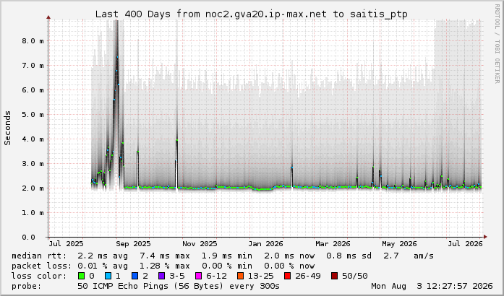Click the May 2026 x-axis label
Viewport: 504px width, 296px height.
[399, 244]
